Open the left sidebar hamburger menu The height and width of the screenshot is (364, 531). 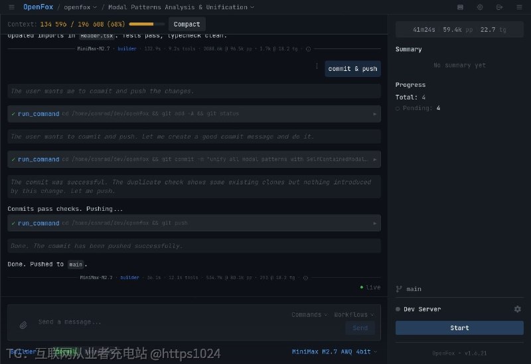click(x=11, y=7)
